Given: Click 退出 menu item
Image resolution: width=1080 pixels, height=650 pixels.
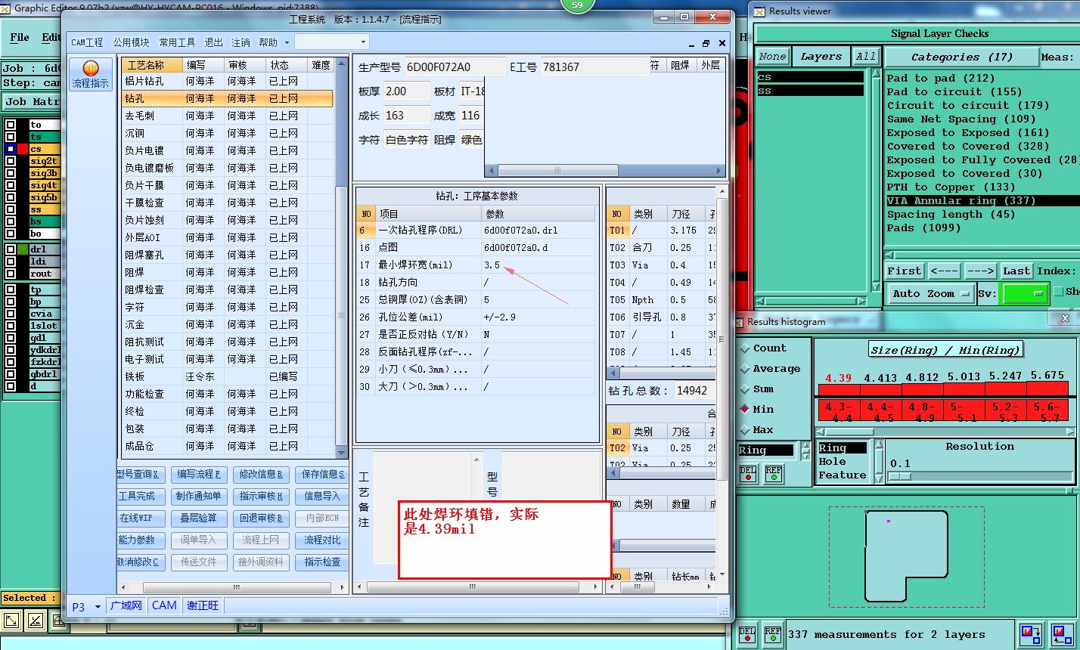Looking at the screenshot, I should [214, 42].
